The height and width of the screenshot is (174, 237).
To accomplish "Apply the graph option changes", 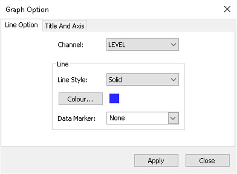I will pyautogui.click(x=156, y=160).
